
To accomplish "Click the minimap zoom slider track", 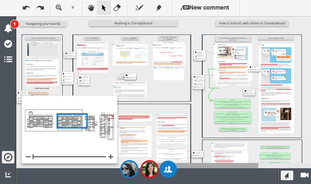I will 69,157.
